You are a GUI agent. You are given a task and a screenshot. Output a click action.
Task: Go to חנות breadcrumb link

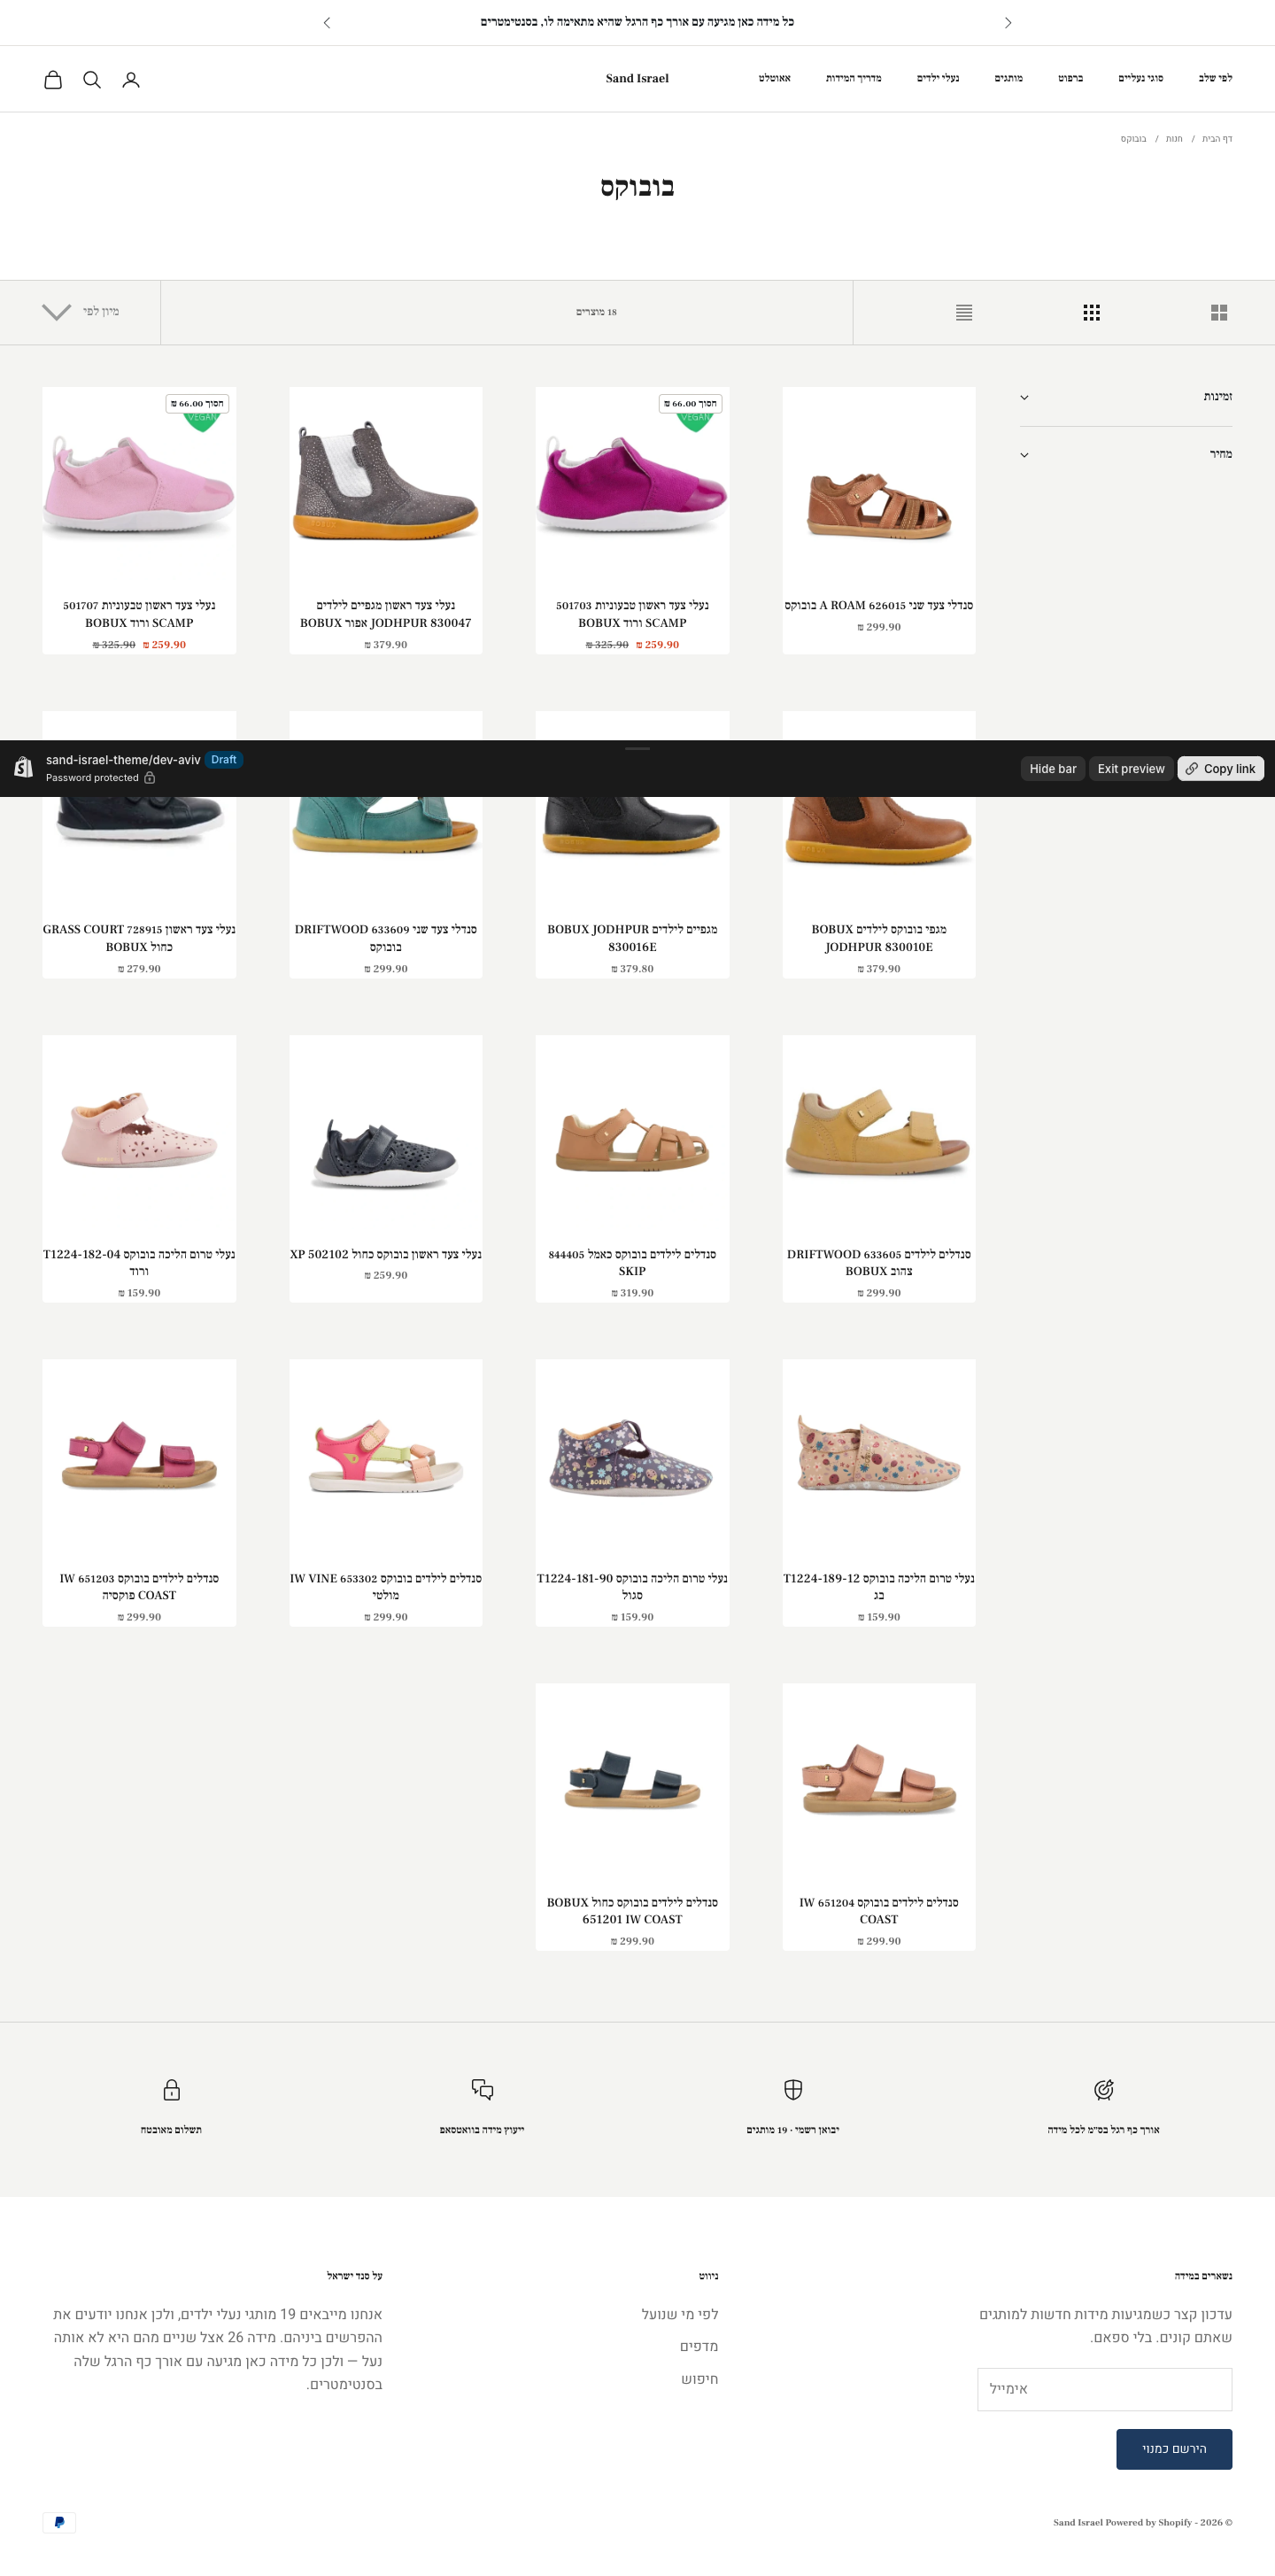(x=1174, y=139)
